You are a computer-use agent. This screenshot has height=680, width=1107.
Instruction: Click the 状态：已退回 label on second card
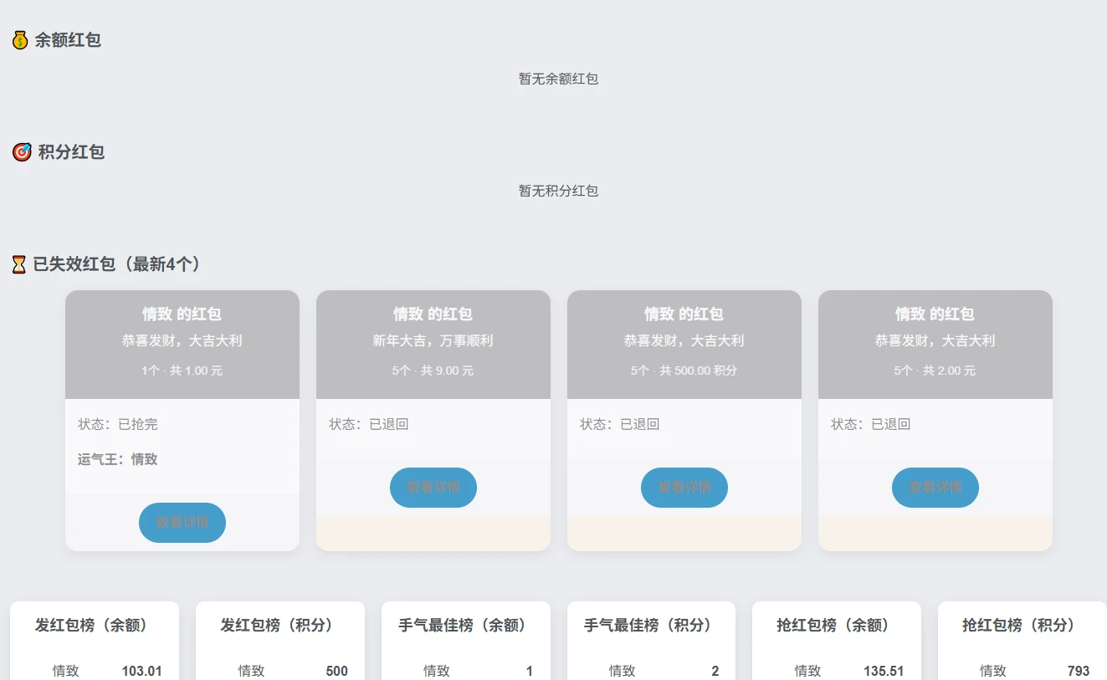tap(368, 424)
